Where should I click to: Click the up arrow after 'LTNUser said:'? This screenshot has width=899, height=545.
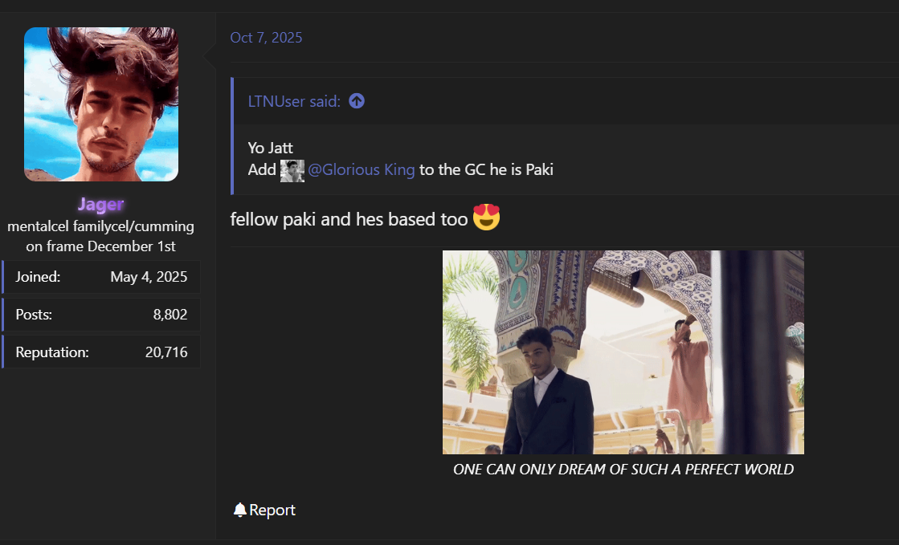(x=357, y=101)
